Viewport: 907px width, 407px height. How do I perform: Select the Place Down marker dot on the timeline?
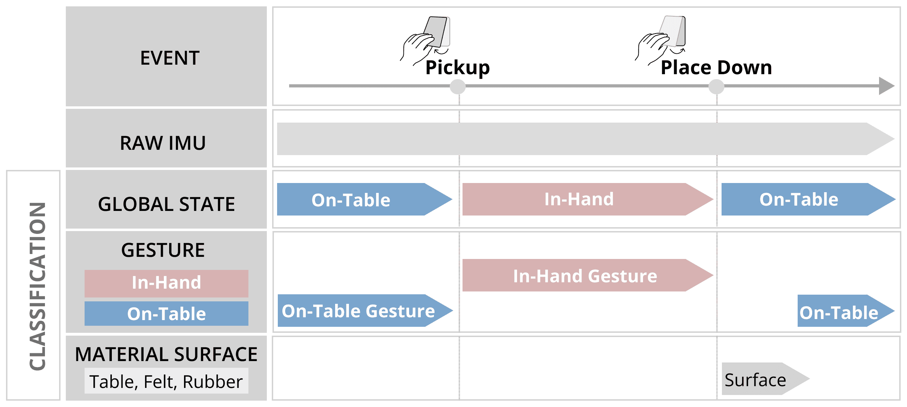coord(716,87)
